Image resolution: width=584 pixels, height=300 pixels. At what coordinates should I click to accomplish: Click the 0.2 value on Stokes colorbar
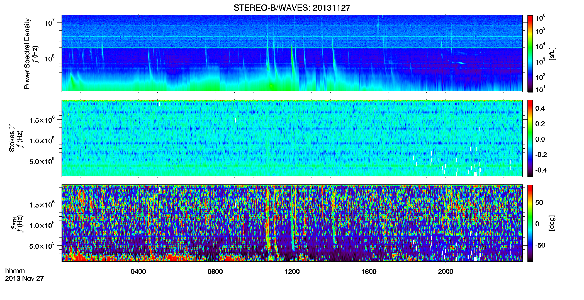pyautogui.click(x=540, y=124)
